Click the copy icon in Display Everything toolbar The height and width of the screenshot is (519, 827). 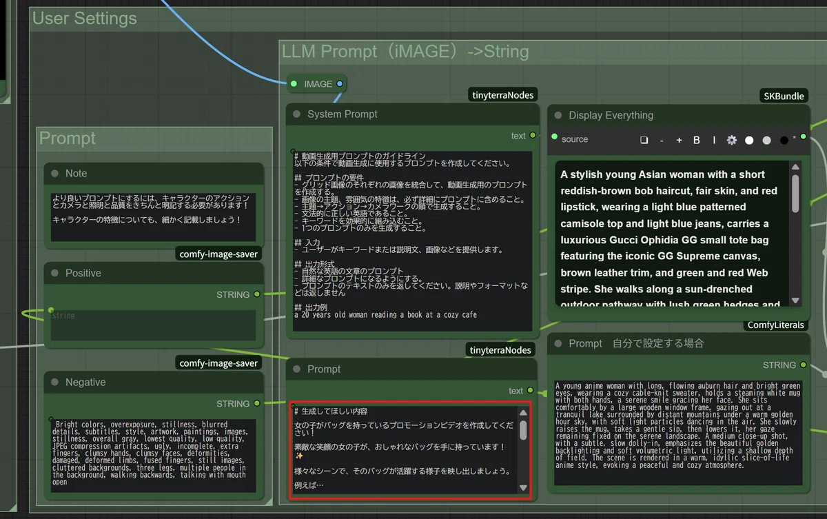(x=644, y=140)
